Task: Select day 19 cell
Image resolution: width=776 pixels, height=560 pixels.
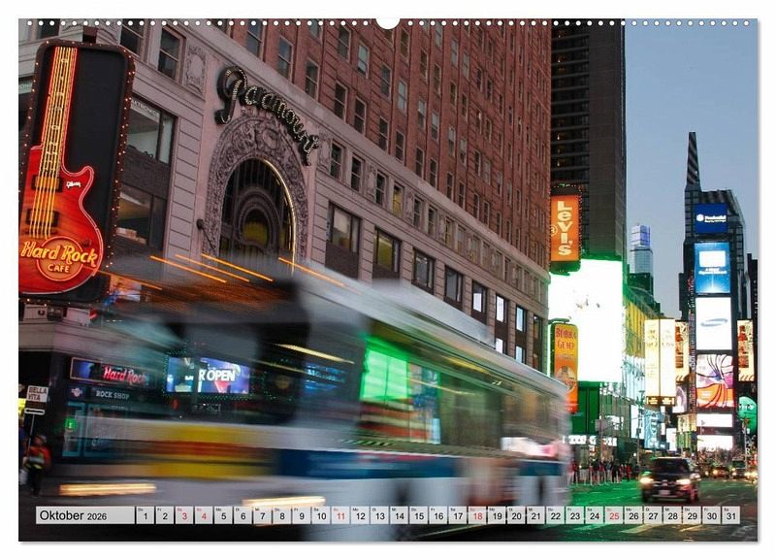Action: [x=497, y=515]
